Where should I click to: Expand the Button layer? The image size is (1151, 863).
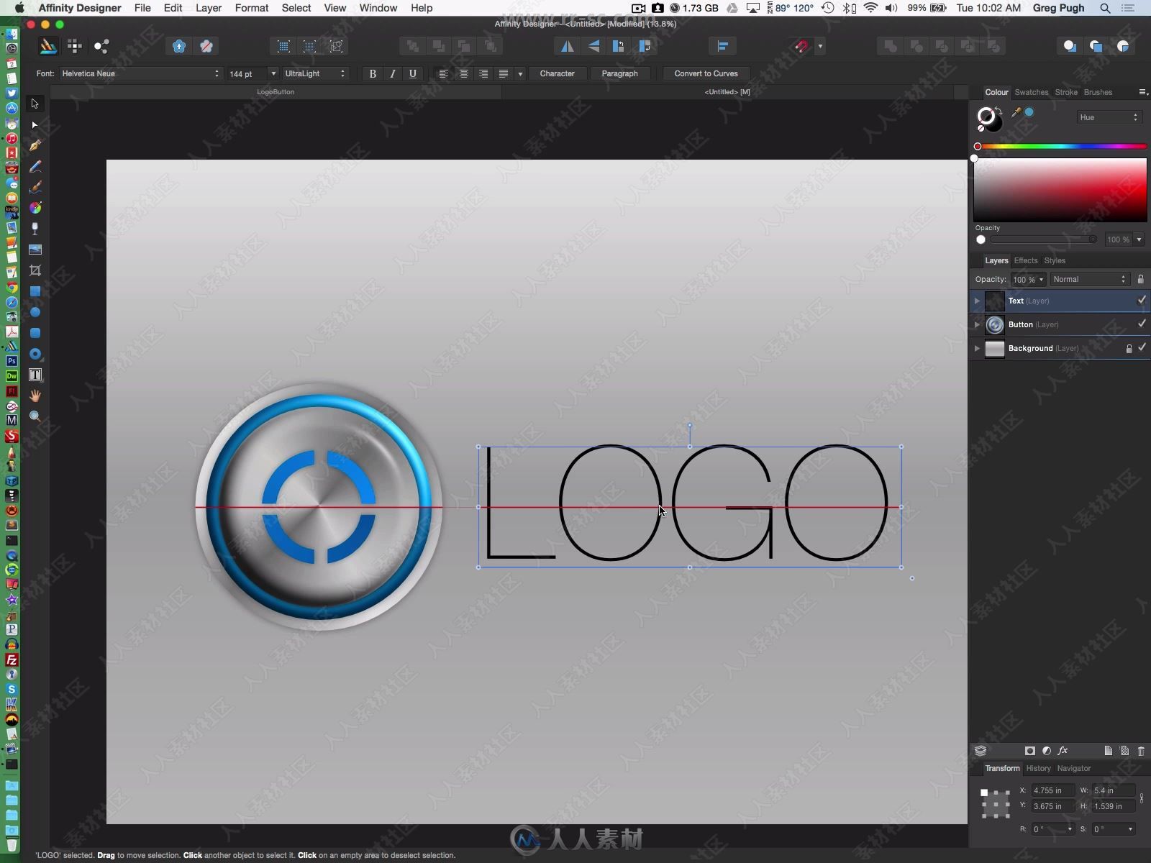(977, 324)
